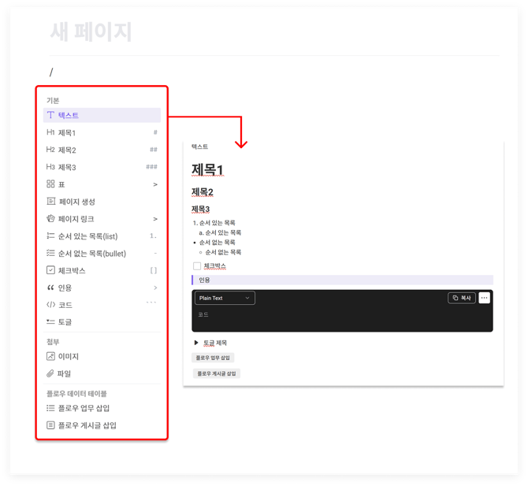Image resolution: width=528 pixels, height=486 pixels.
Task: Click the 텍스트 T icon in menu
Action: (x=50, y=116)
